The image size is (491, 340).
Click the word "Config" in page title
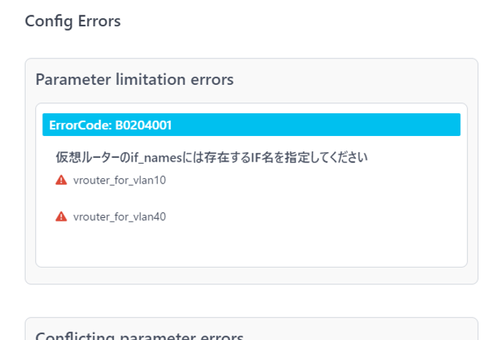pos(49,21)
